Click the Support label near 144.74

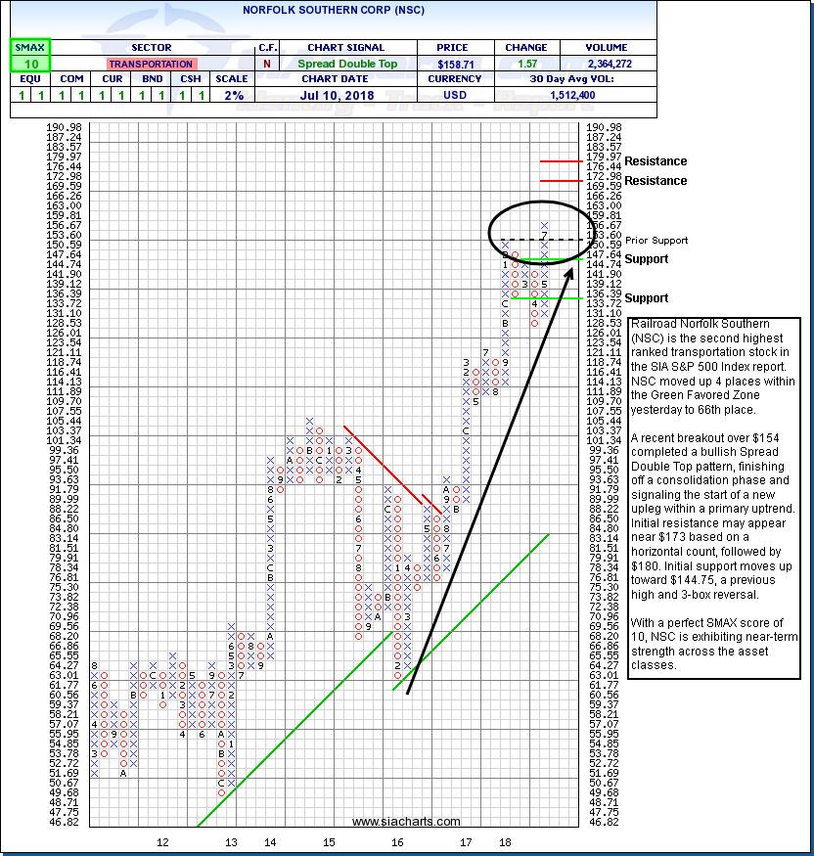click(646, 259)
